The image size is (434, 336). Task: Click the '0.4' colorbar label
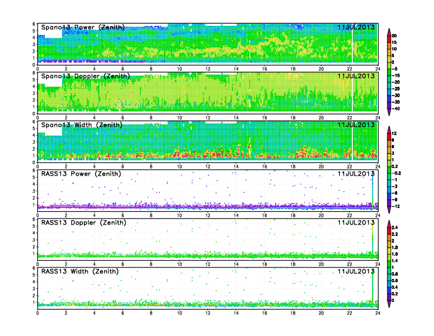click(x=395, y=287)
